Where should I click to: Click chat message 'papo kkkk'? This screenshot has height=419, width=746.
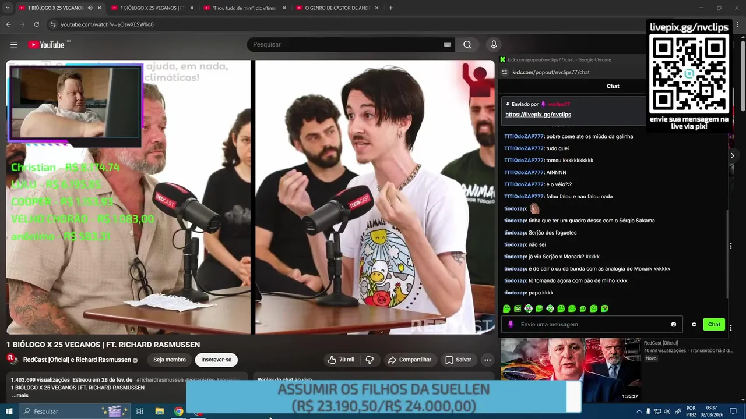529,293
